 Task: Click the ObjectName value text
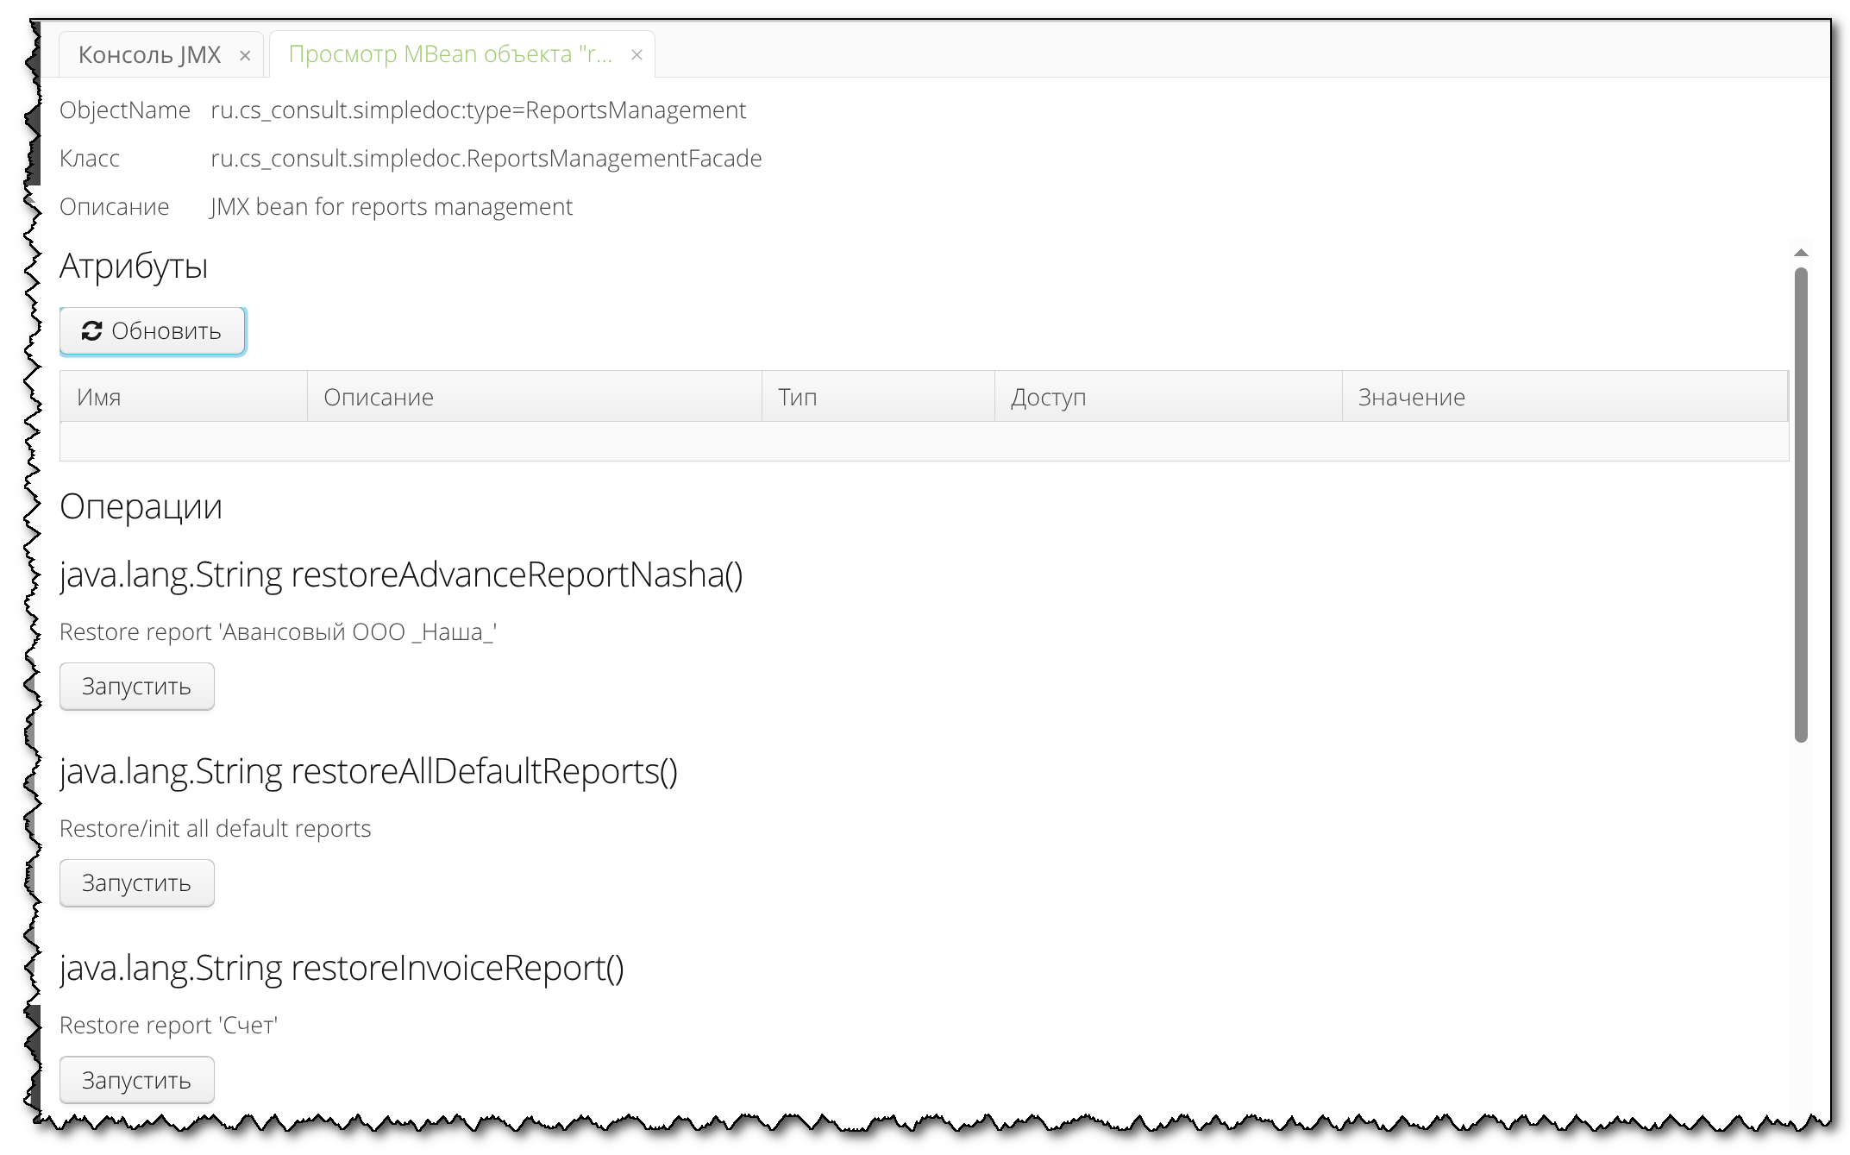tap(478, 110)
